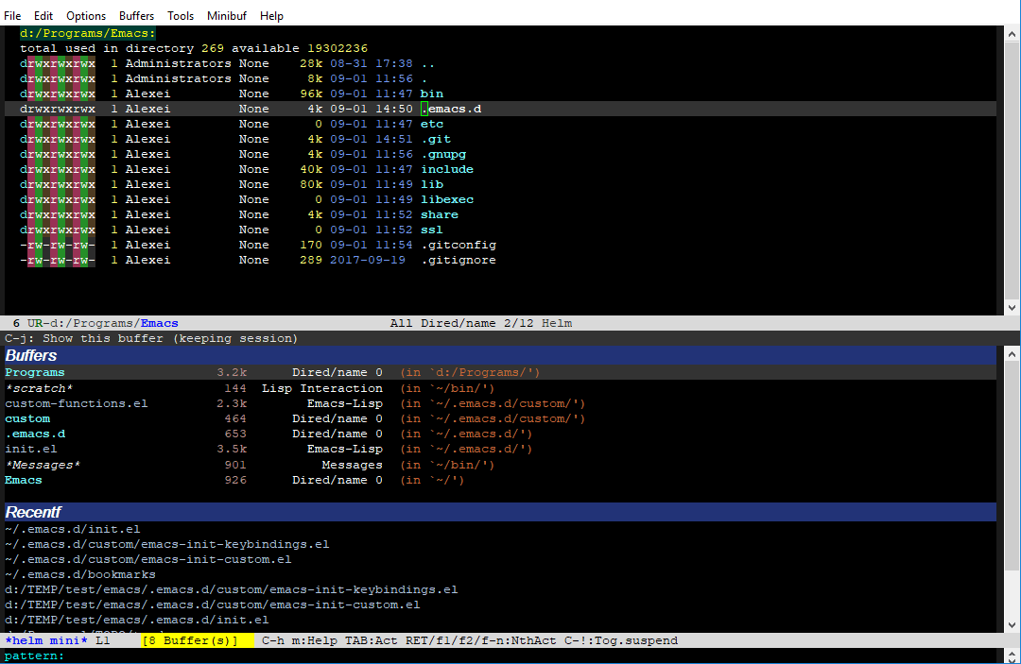Screen dimensions: 1021x664
Task: Click the Helm minor mode indicator
Action: click(557, 323)
